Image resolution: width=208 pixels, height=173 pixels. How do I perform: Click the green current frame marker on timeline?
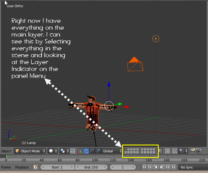click(x=6, y=157)
